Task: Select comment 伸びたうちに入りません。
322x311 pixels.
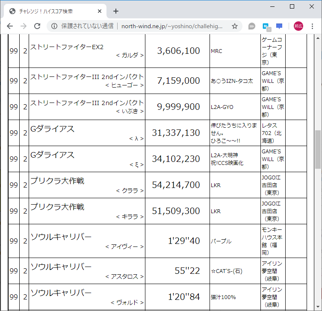Action: point(234,129)
